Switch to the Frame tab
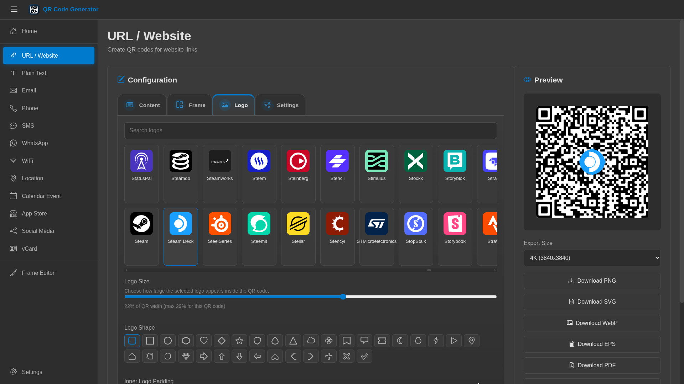The height and width of the screenshot is (384, 684). click(190, 105)
